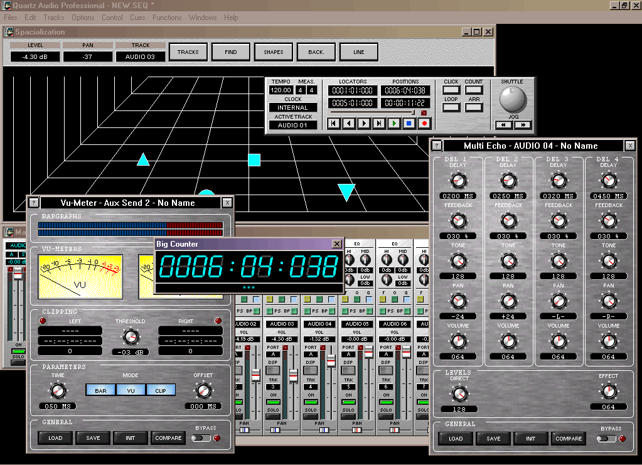Viewport: 642px width, 465px height.
Task: Enable the LOOP toggle in the transport bar
Action: point(451,107)
